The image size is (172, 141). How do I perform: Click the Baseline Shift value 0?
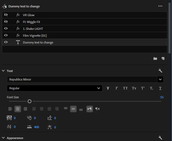point(15,127)
